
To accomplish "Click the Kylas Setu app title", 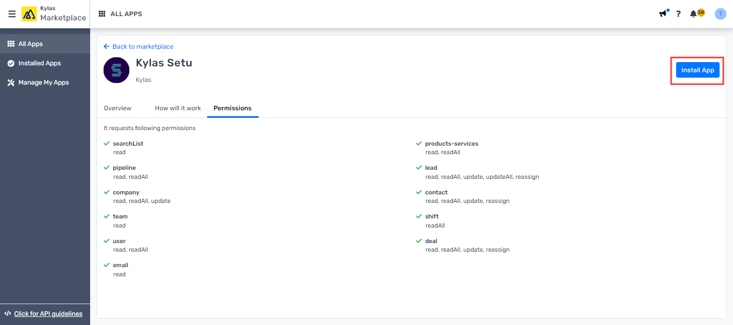I will [x=164, y=63].
